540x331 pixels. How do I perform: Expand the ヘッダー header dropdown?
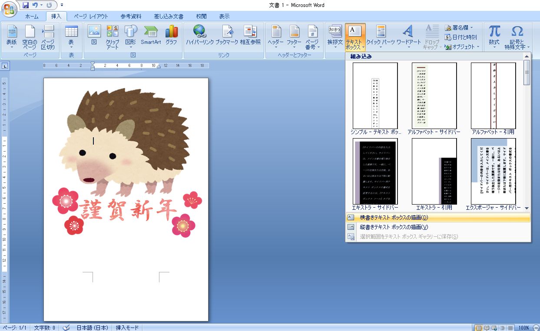tap(275, 37)
